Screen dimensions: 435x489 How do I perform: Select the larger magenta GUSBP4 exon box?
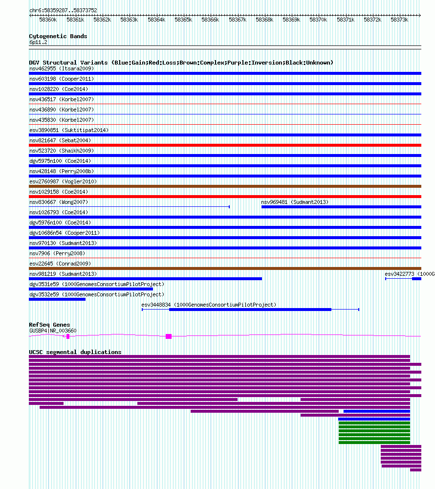click(x=169, y=336)
